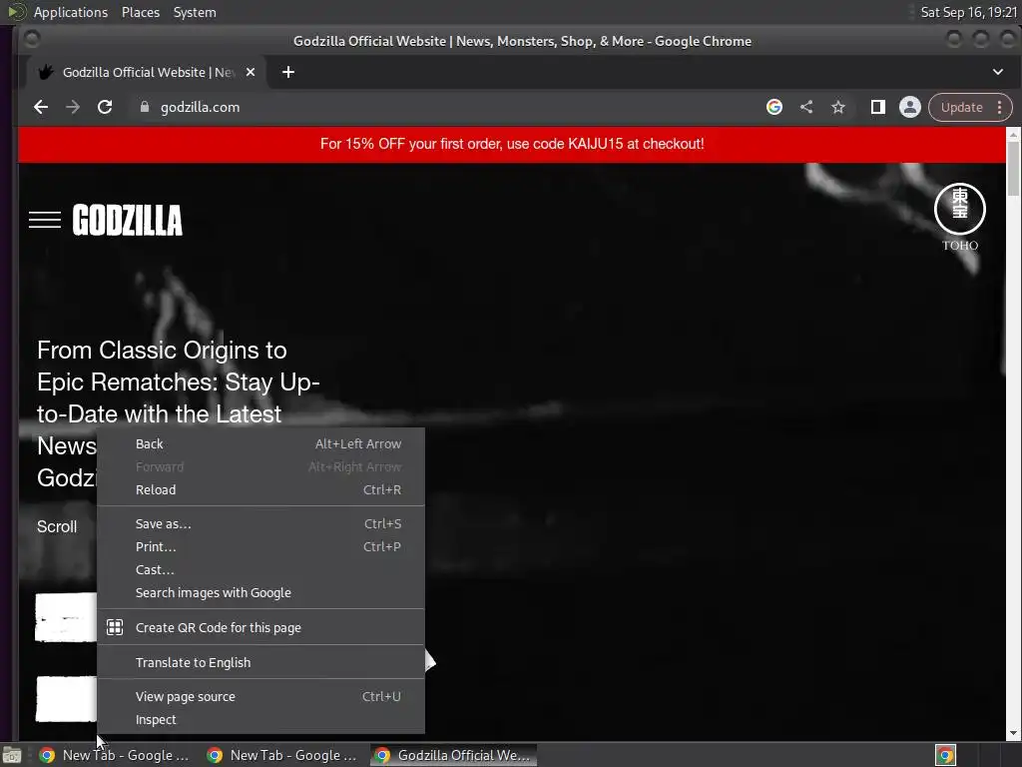Click the clock showing Sat Sep 16, 19:21

pos(968,12)
